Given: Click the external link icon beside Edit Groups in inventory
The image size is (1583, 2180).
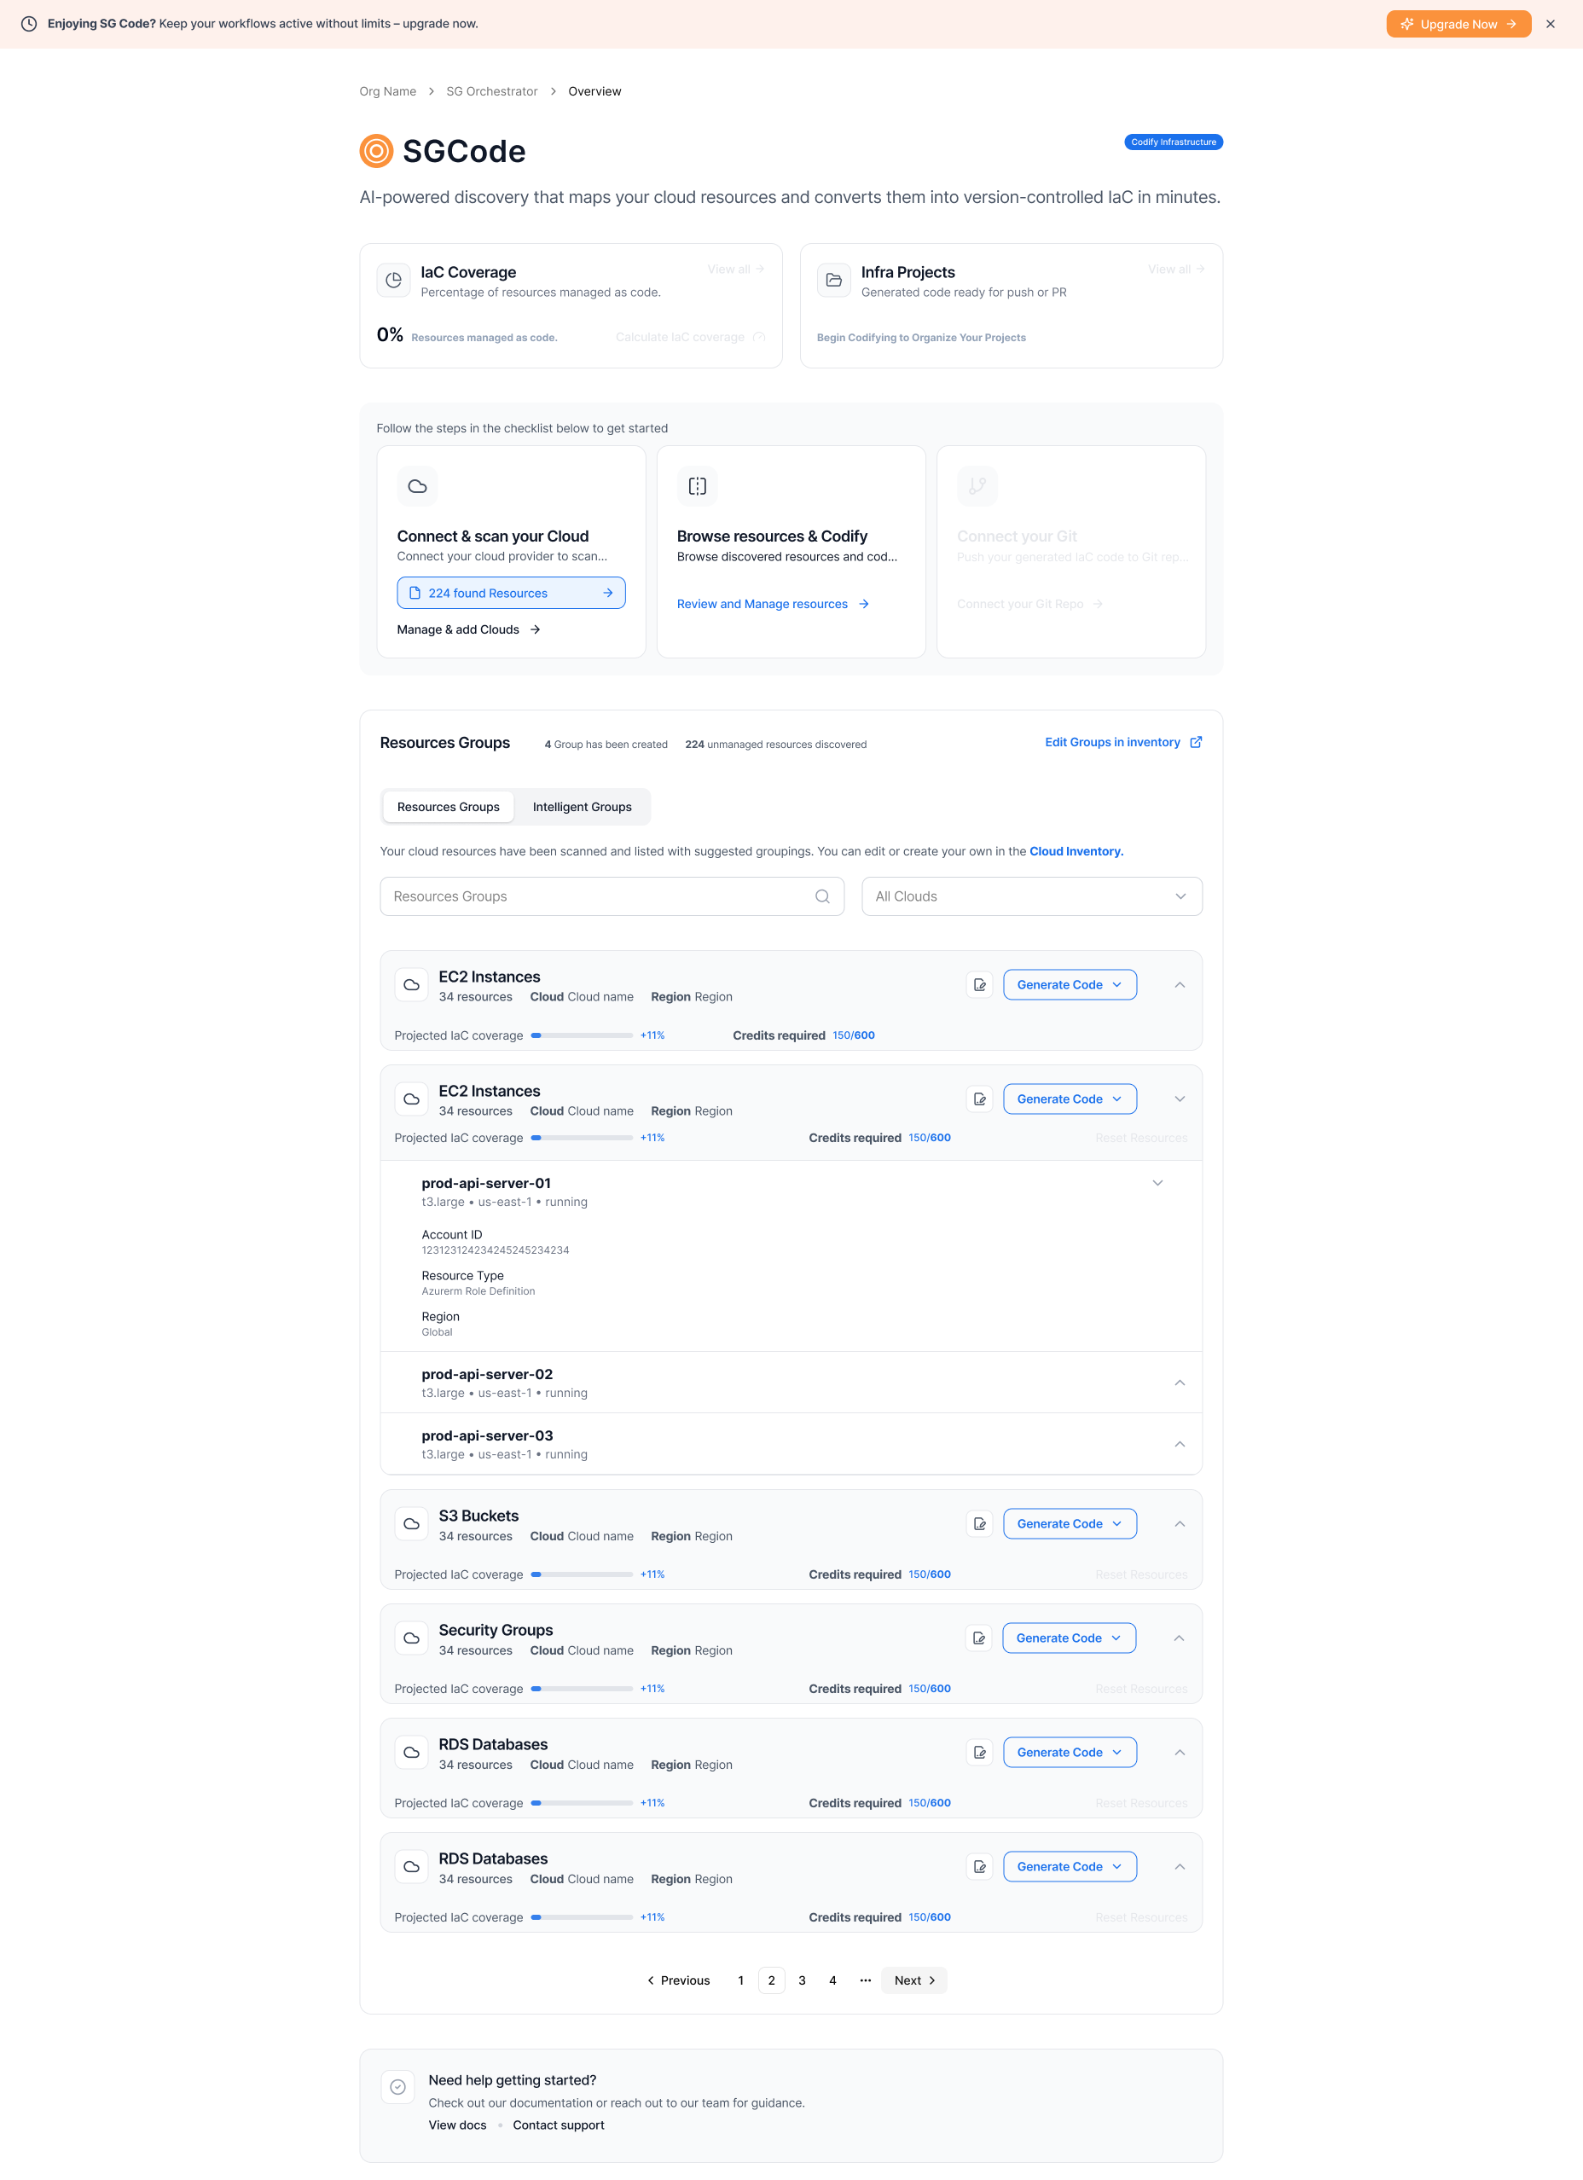Looking at the screenshot, I should tap(1195, 742).
